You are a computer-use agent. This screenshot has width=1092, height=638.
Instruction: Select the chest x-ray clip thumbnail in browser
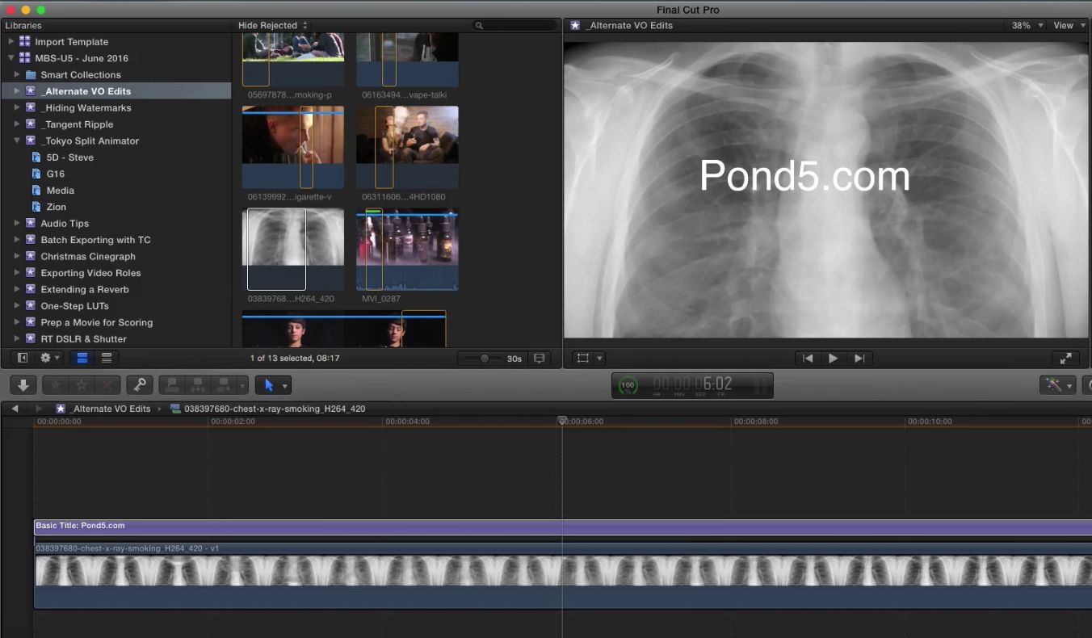[x=293, y=249]
